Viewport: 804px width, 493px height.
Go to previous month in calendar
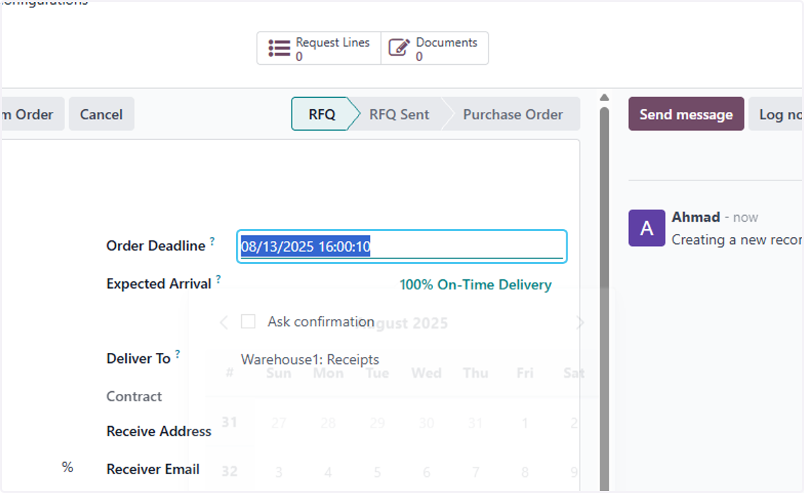[224, 323]
